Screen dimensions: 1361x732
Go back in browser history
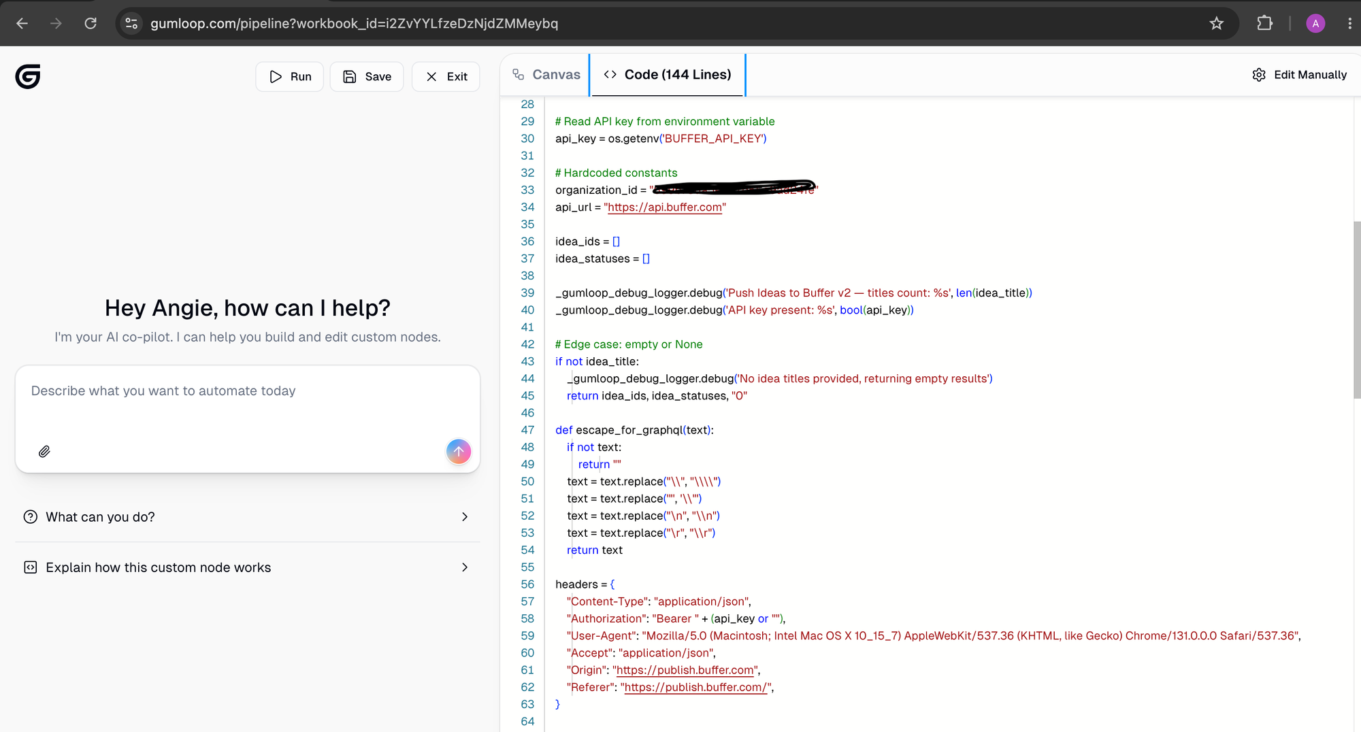coord(22,23)
